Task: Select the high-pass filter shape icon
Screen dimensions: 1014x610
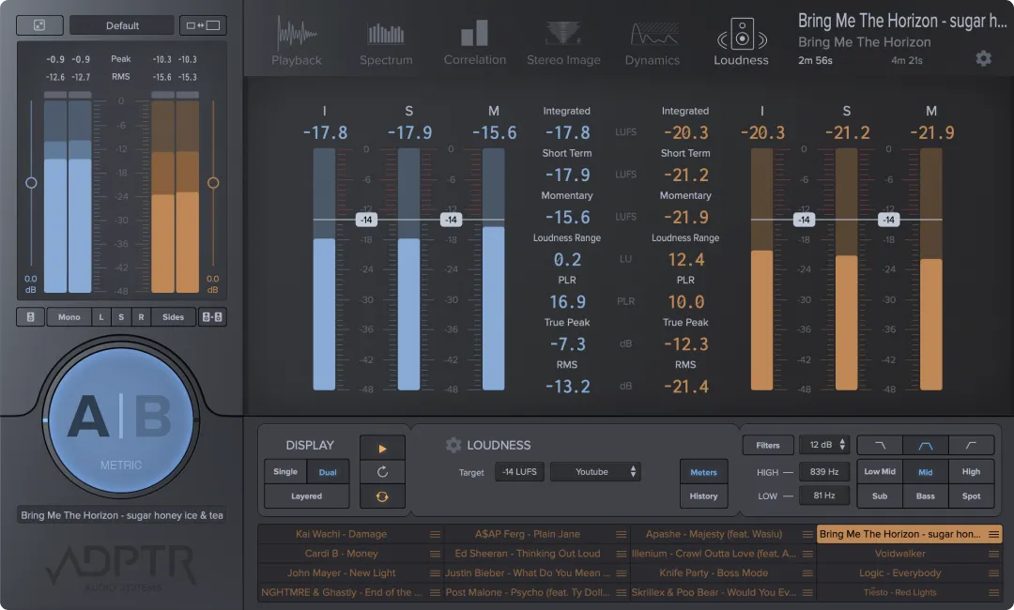Action: pos(972,445)
